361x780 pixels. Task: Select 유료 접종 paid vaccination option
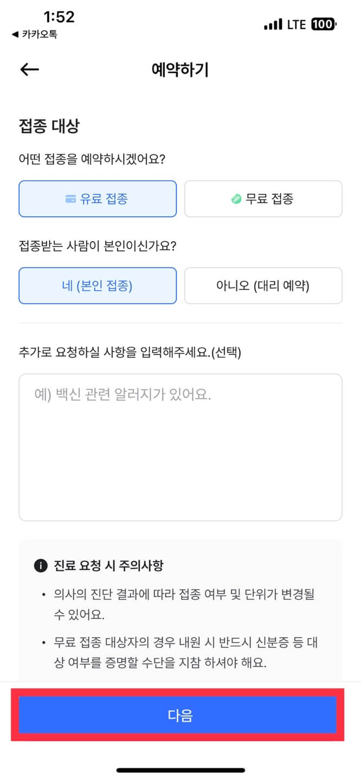click(98, 199)
